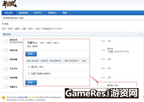Click the 公会专区 forum bubble icon
This screenshot has width=144, height=102.
click(6, 68)
